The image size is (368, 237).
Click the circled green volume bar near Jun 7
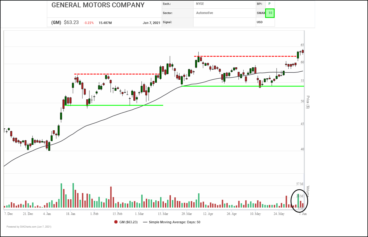[298, 201]
